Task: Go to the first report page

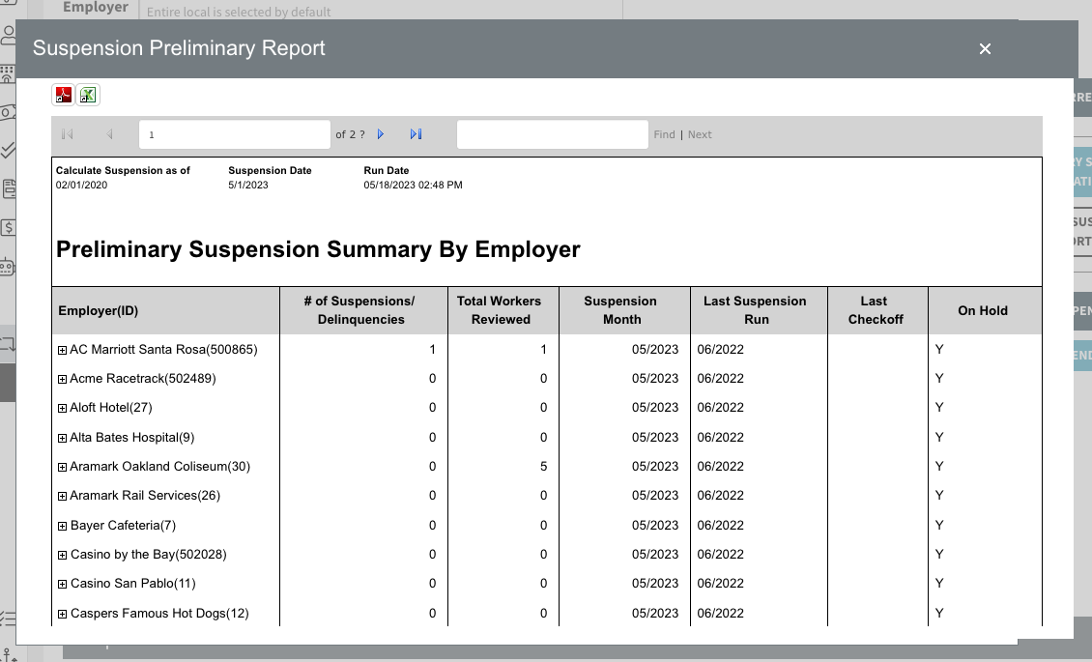Action: pyautogui.click(x=68, y=134)
